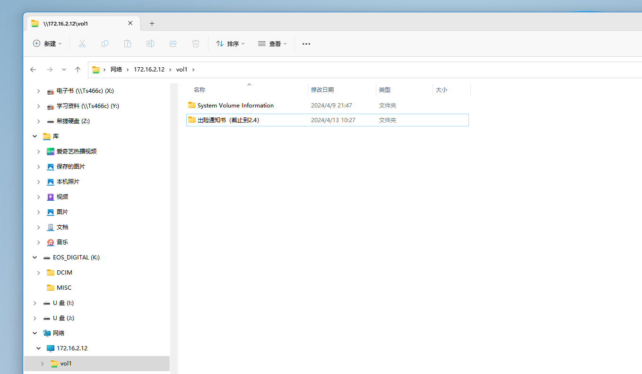Expand the DCIM folder tree node
The image size is (642, 374).
click(39, 273)
